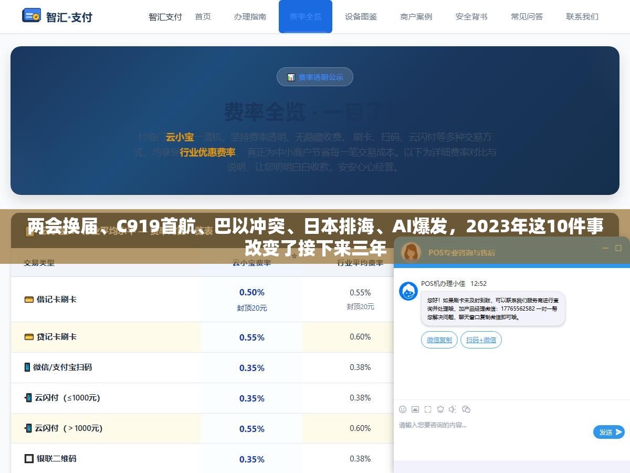Click the POS机办理小佳 12:52 sender line
Image resolution: width=630 pixels, height=473 pixels.
pos(454,284)
